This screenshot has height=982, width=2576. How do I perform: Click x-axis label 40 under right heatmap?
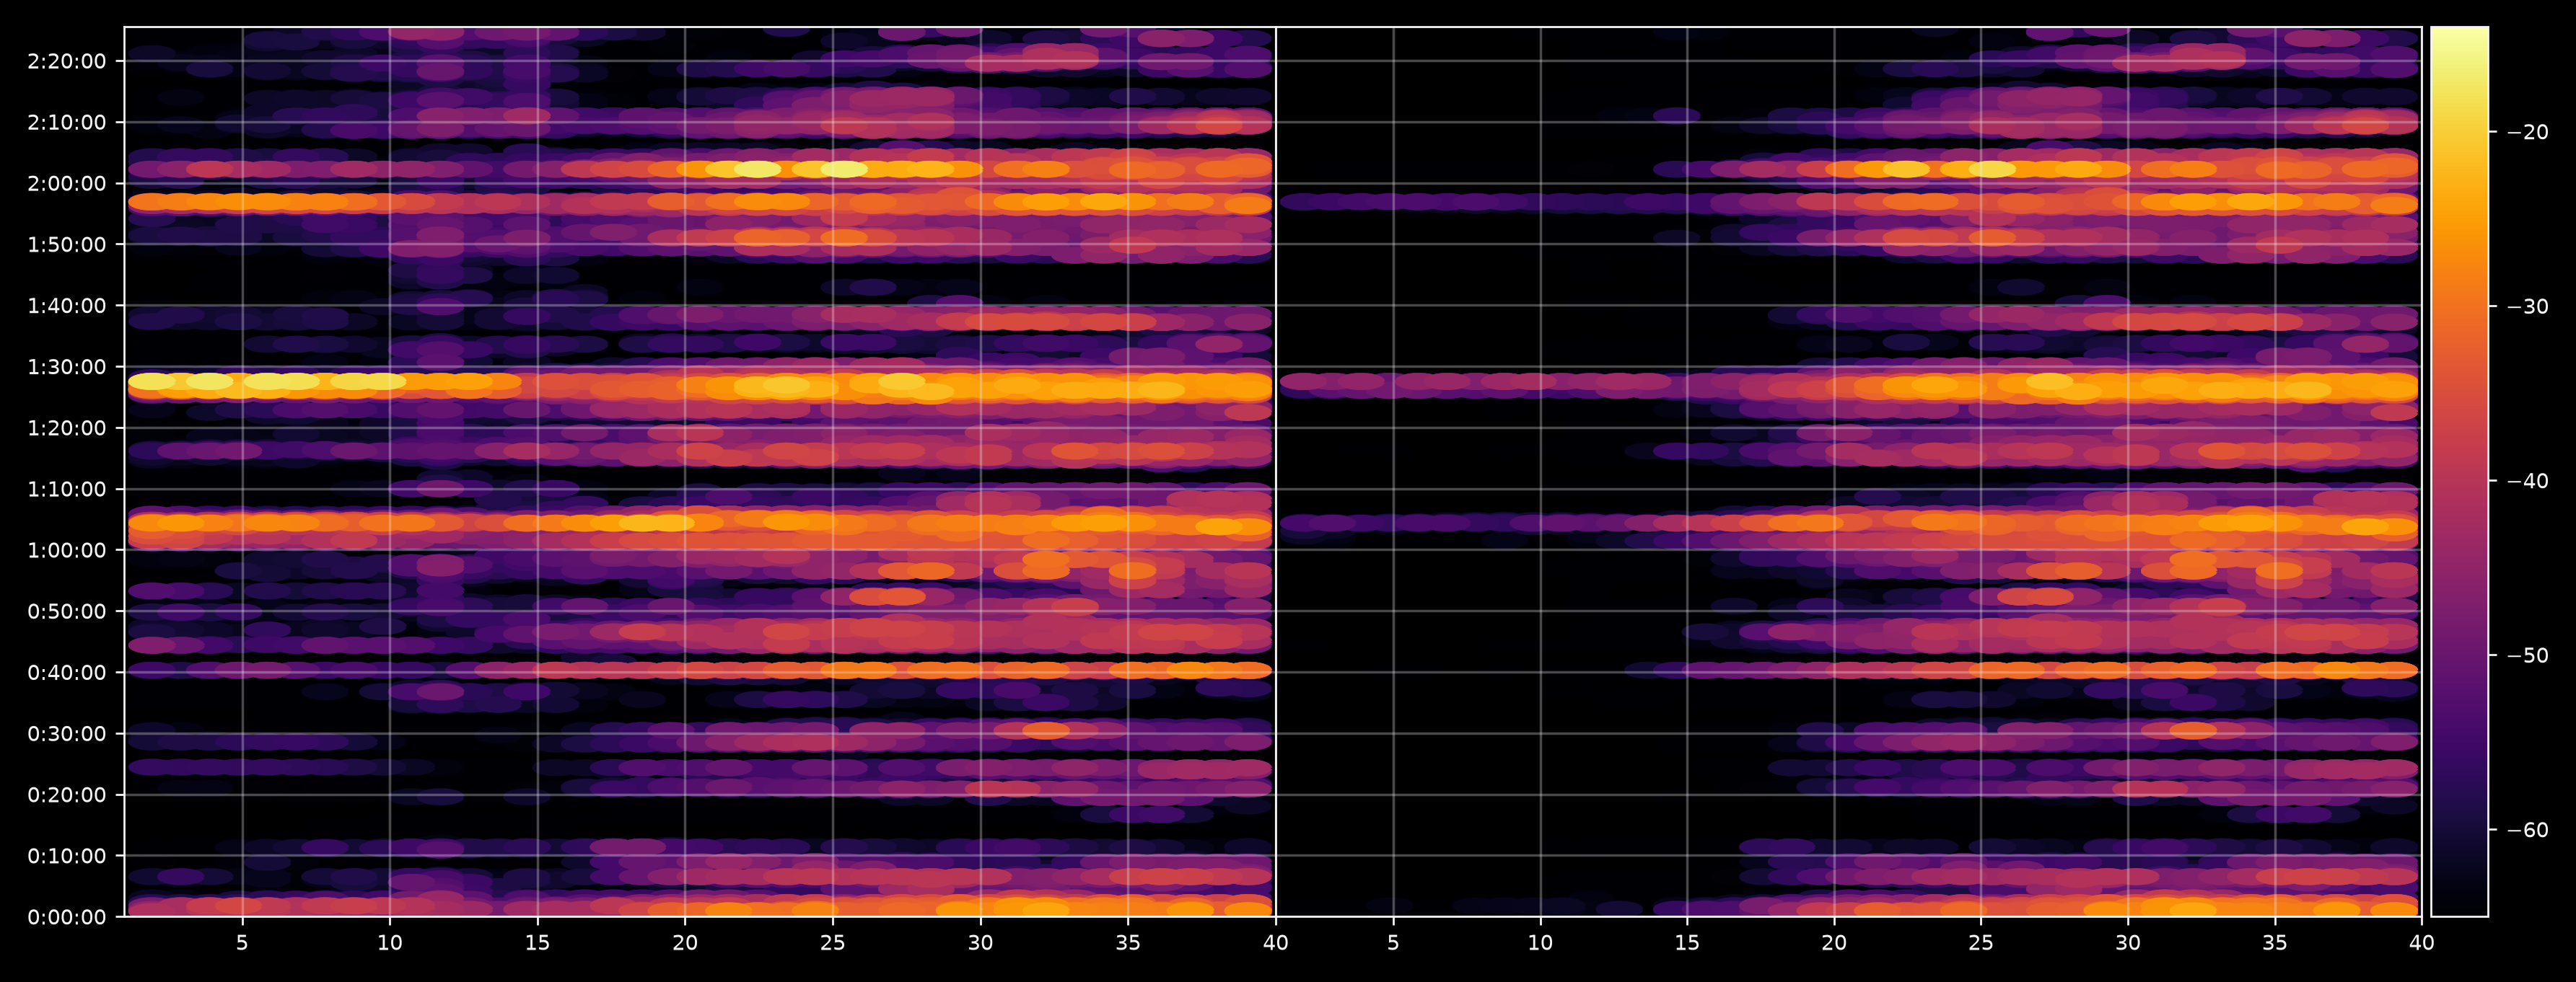point(2422,943)
